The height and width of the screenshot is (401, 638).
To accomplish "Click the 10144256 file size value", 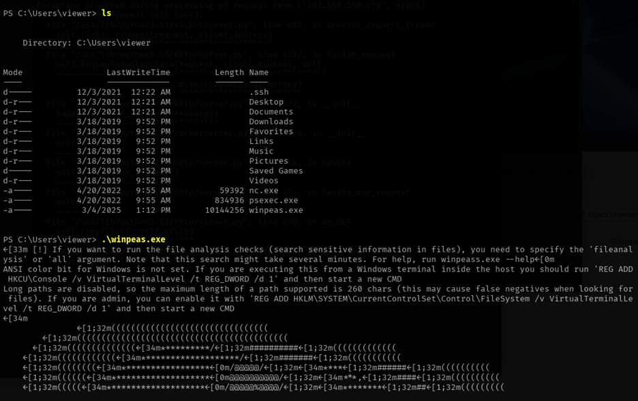I will click(x=224, y=210).
